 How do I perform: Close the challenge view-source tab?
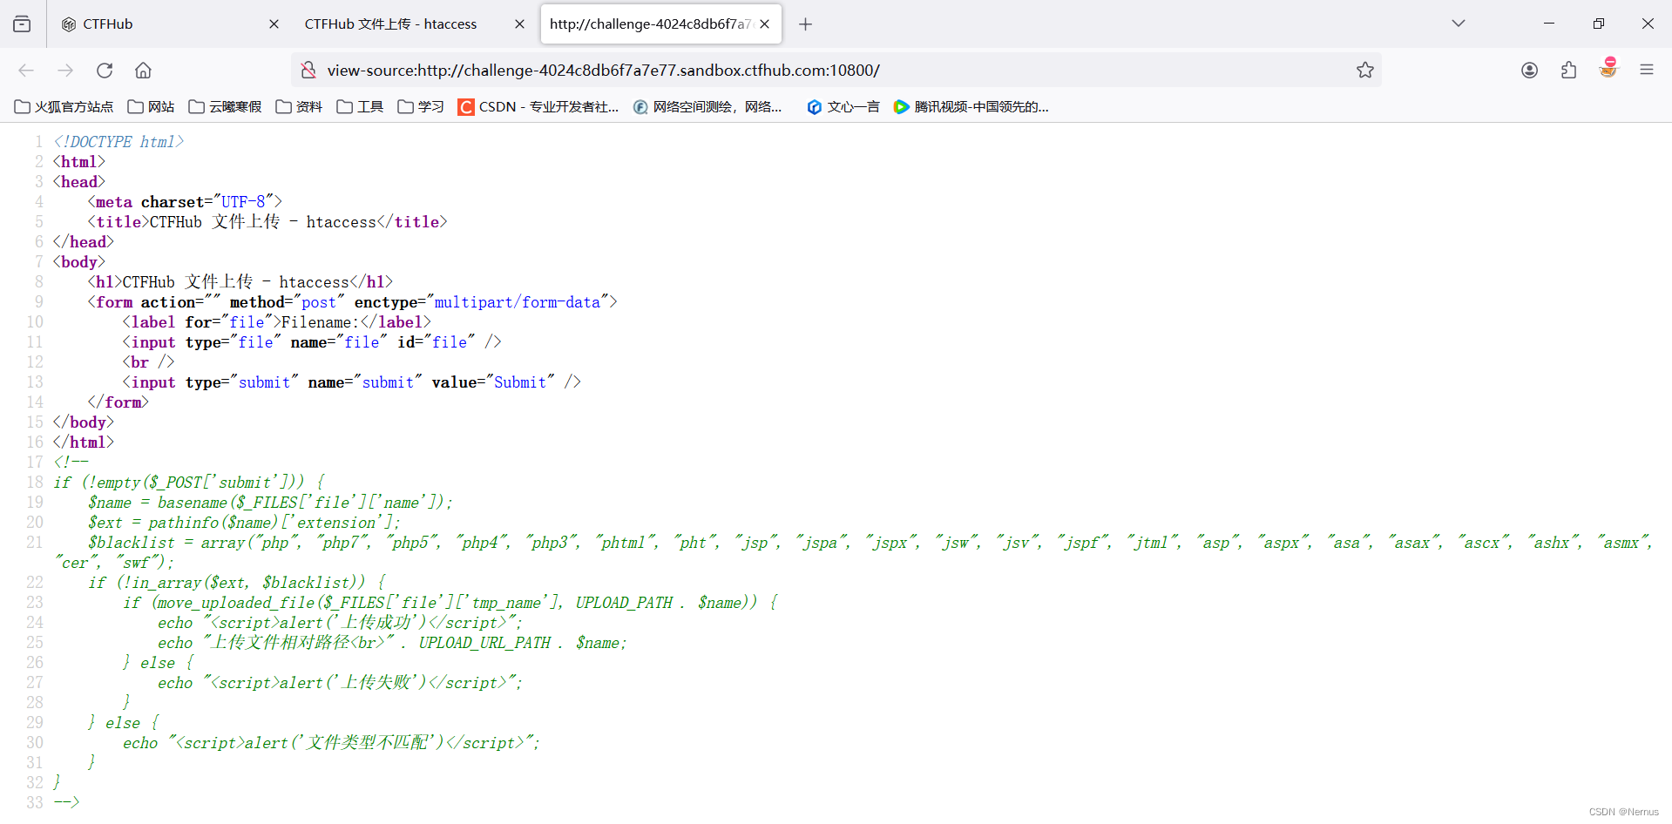[764, 24]
